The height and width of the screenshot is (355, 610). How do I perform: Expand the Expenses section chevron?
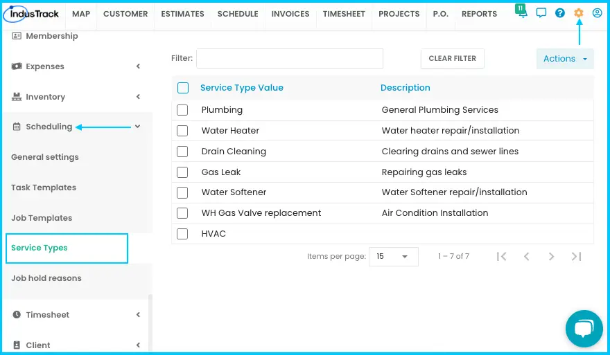(138, 66)
